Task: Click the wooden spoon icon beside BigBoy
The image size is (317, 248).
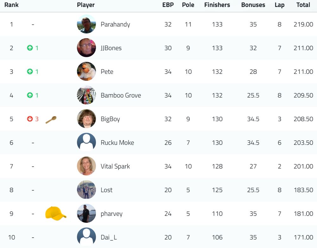Action: point(51,120)
